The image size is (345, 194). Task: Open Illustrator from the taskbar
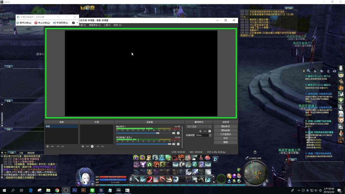tap(84, 190)
